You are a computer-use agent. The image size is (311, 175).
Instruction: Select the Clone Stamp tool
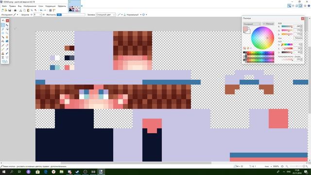(3, 53)
